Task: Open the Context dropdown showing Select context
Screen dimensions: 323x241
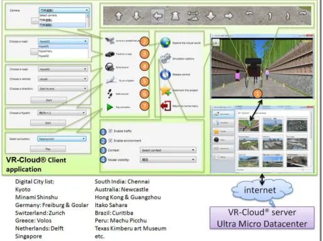Action: (168, 150)
